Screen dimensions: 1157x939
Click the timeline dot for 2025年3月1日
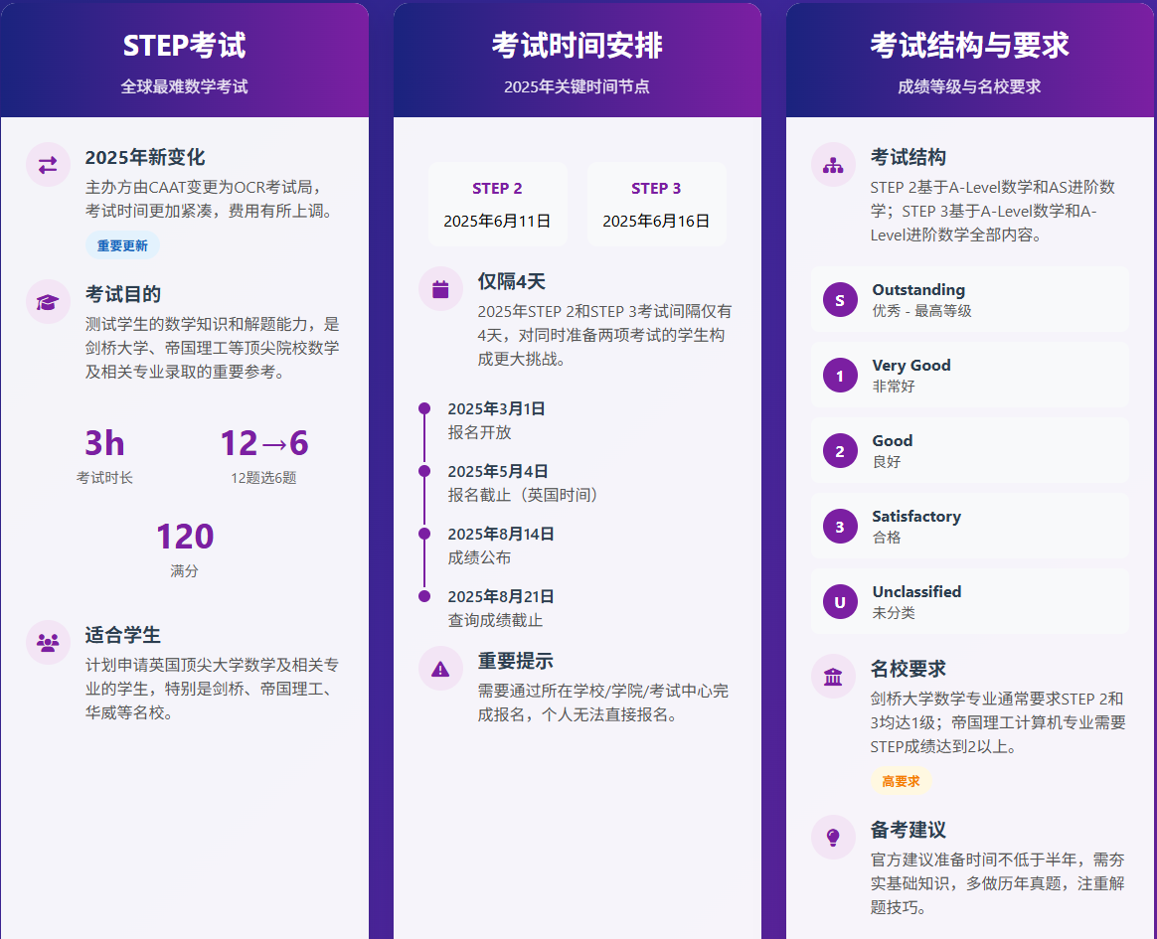pyautogui.click(x=424, y=408)
